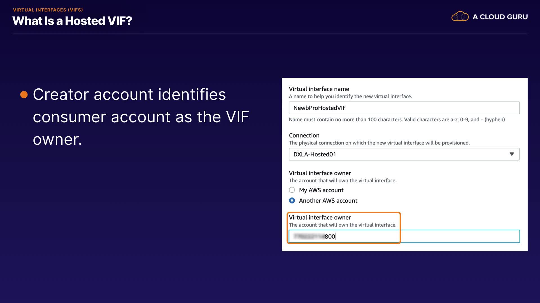This screenshot has width=540, height=303.
Task: Click the DXLA-Hosted01 value in Connection selector
Action: [314, 154]
